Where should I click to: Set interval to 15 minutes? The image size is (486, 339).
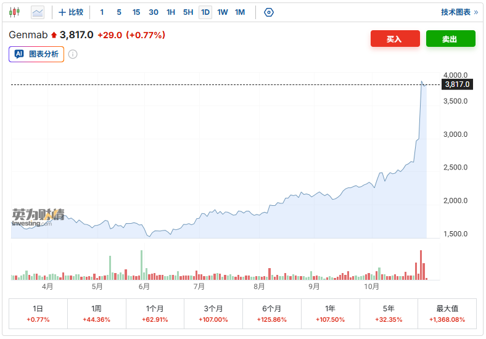click(136, 12)
